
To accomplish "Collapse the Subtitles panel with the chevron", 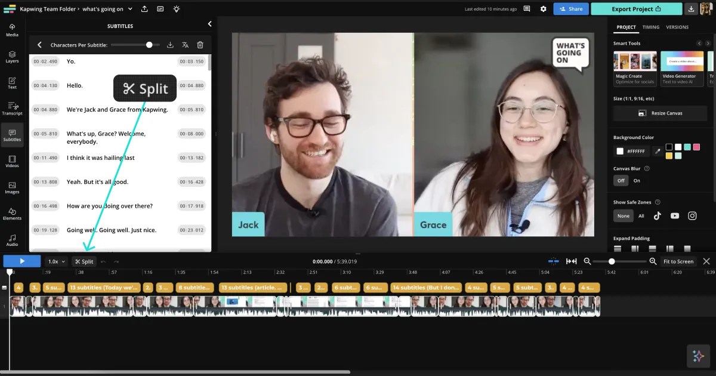I will [x=209, y=24].
